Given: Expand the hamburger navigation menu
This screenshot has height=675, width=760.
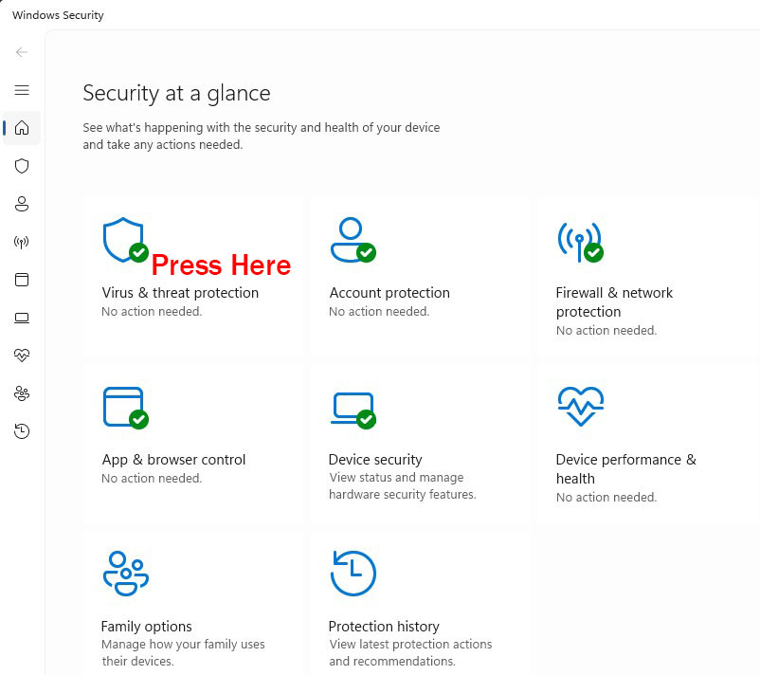Looking at the screenshot, I should point(22,90).
